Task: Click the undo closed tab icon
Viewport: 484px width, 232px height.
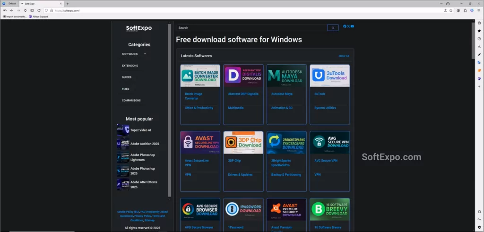Action: pyautogui.click(x=5, y=10)
